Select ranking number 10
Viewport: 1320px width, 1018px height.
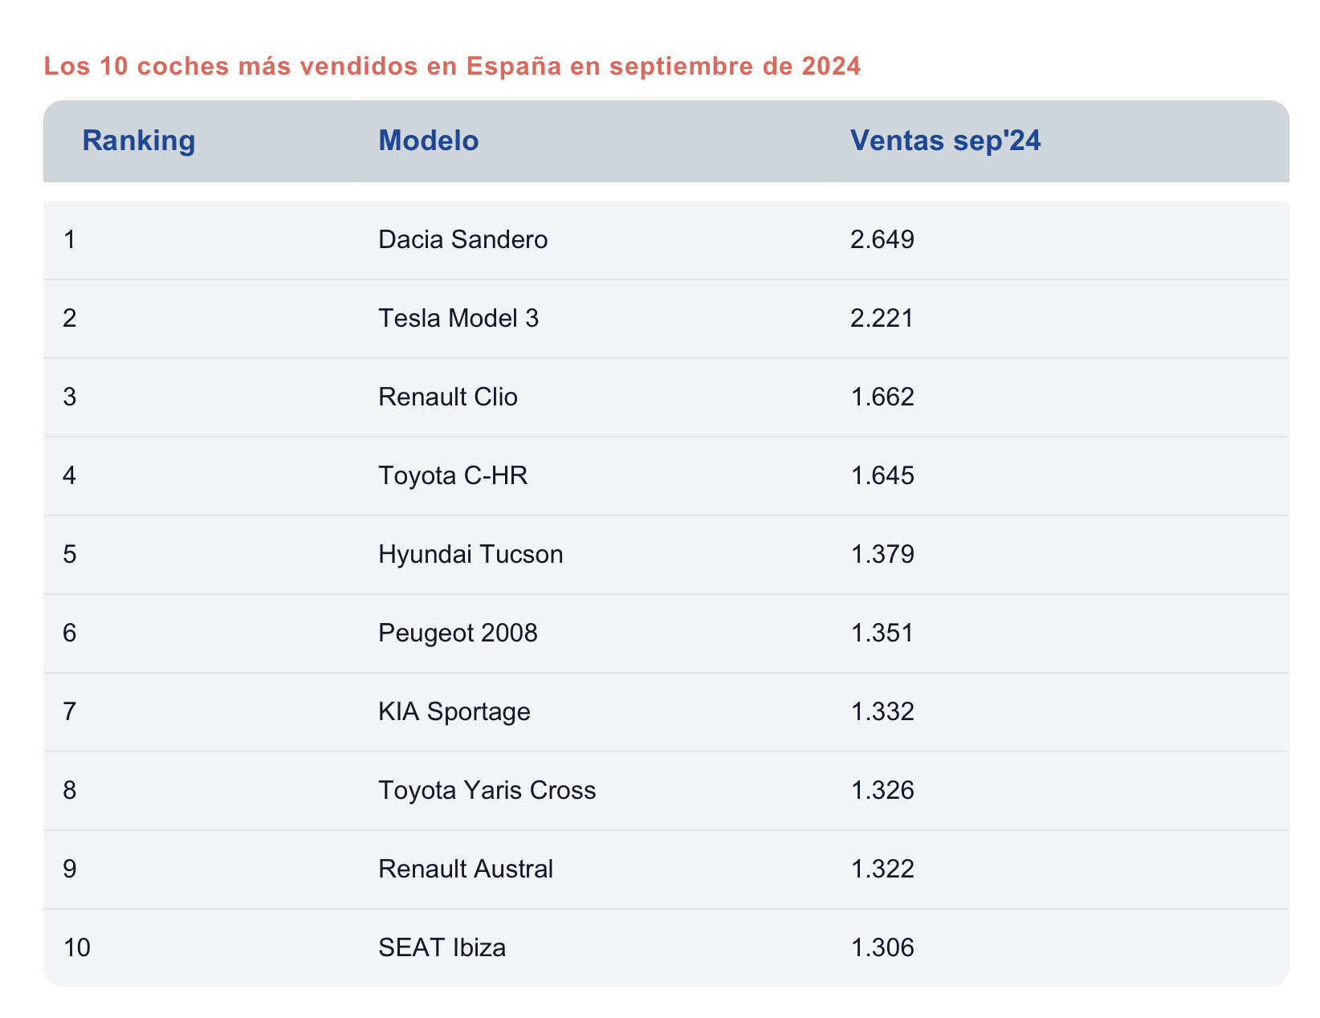pyautogui.click(x=77, y=948)
